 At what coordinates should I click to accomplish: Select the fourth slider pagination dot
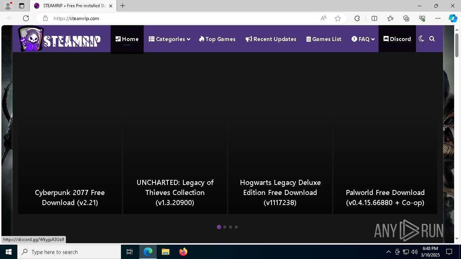(236, 227)
